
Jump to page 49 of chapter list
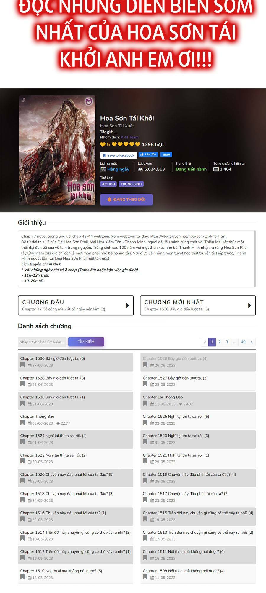pyautogui.click(x=243, y=342)
